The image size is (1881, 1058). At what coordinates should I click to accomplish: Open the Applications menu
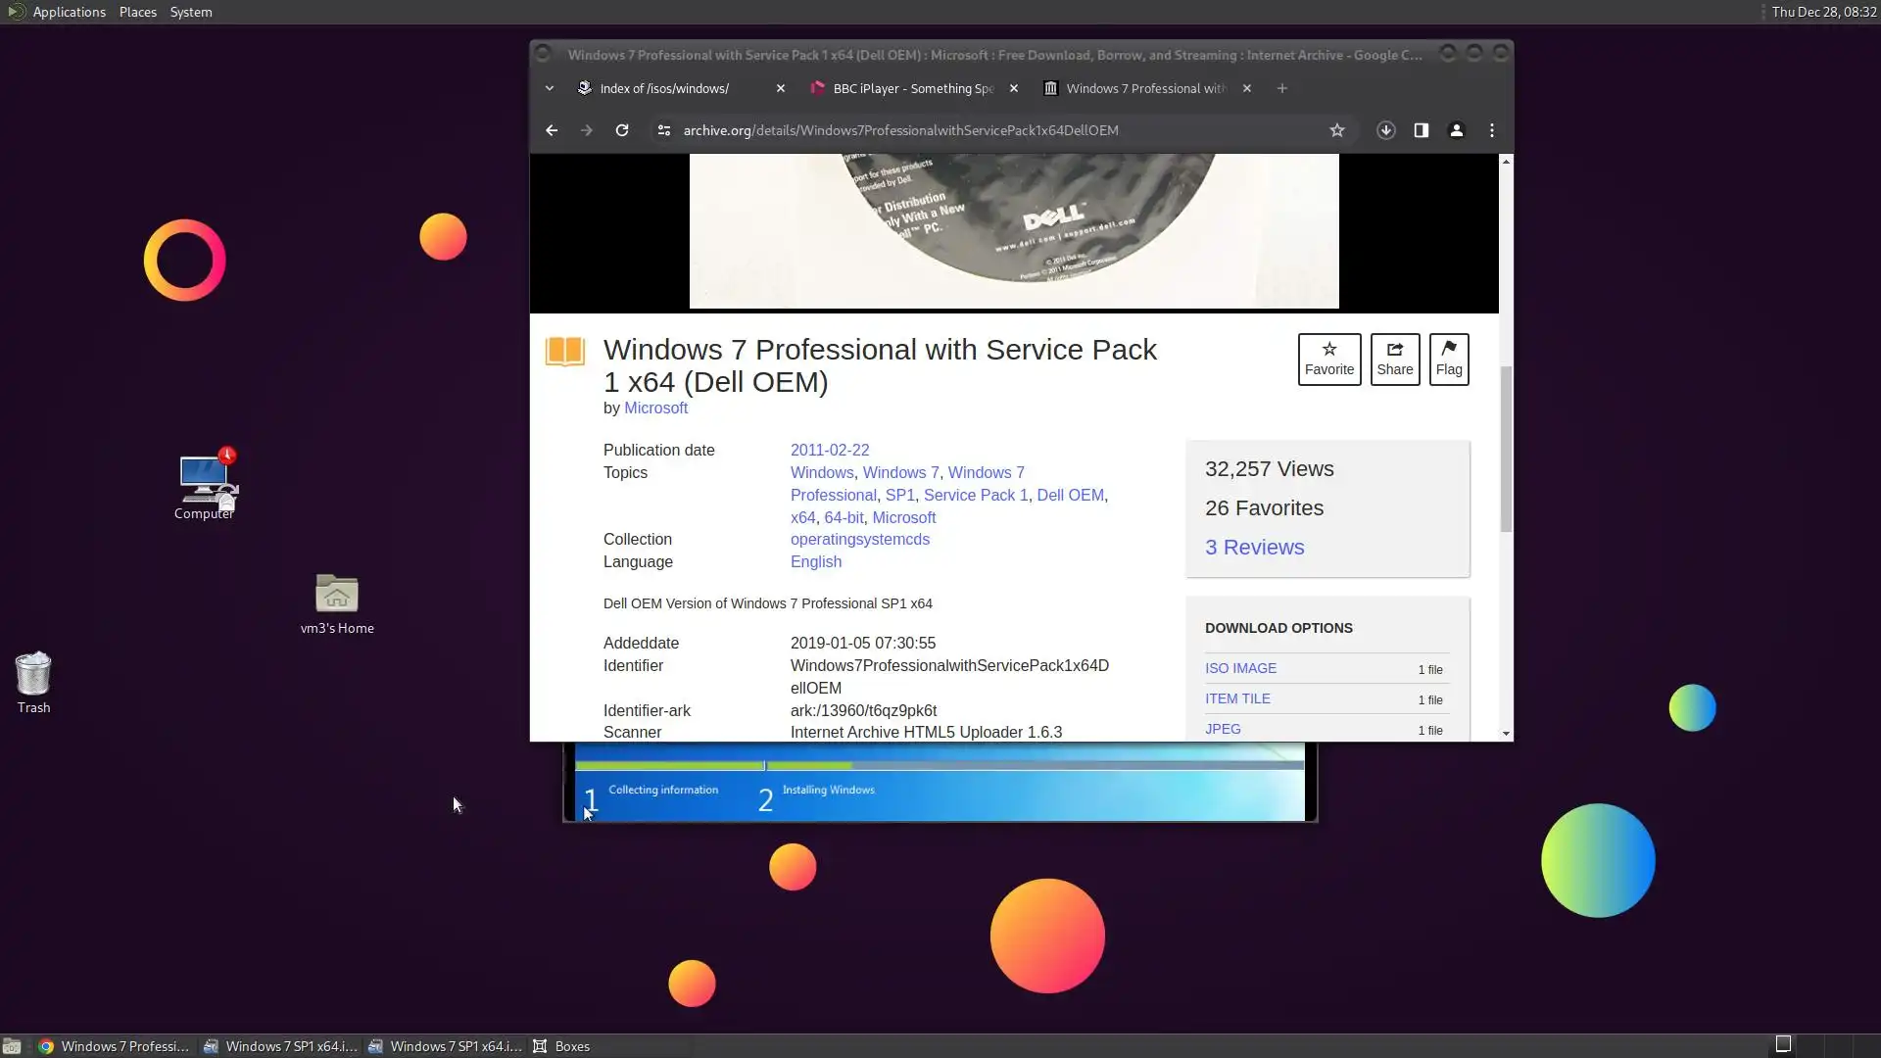69,12
